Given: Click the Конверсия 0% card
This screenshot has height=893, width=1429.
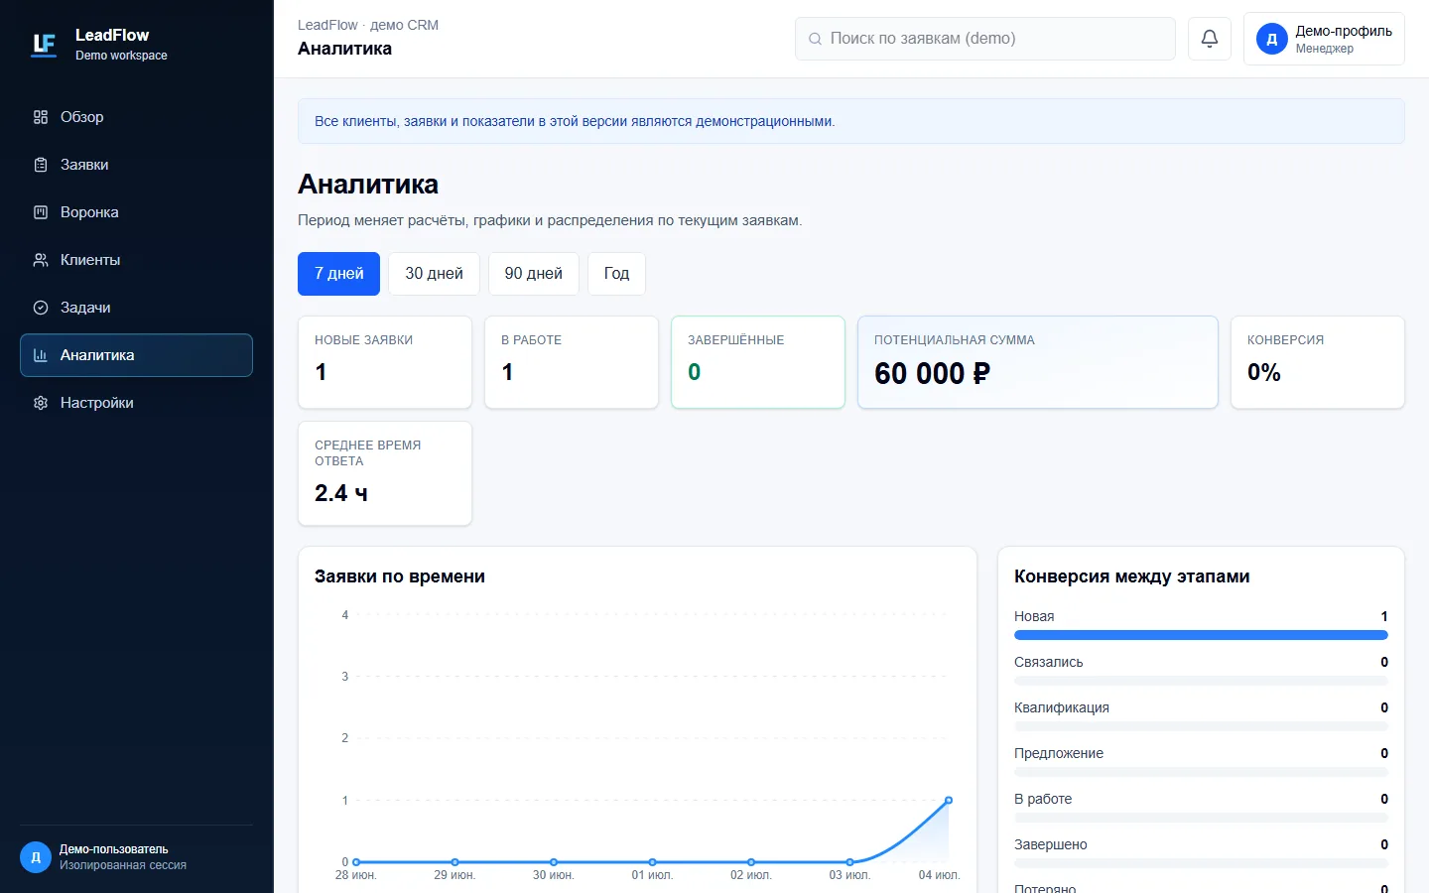Looking at the screenshot, I should [1318, 362].
